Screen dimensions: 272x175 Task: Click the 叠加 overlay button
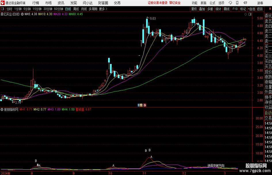[x=202, y=9]
